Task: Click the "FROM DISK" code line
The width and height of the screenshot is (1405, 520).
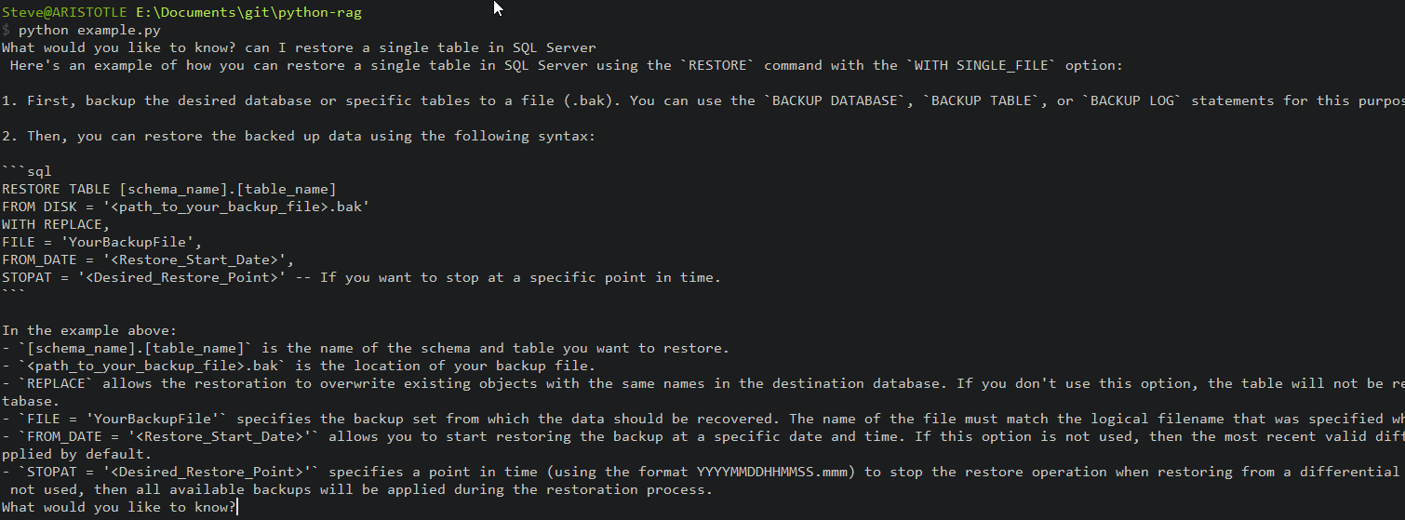Action: point(186,207)
